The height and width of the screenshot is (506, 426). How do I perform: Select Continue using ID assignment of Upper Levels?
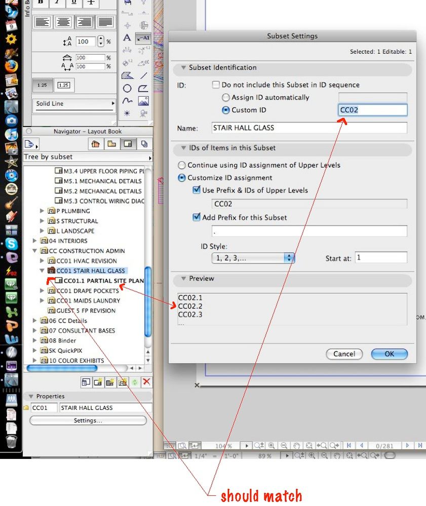(182, 165)
